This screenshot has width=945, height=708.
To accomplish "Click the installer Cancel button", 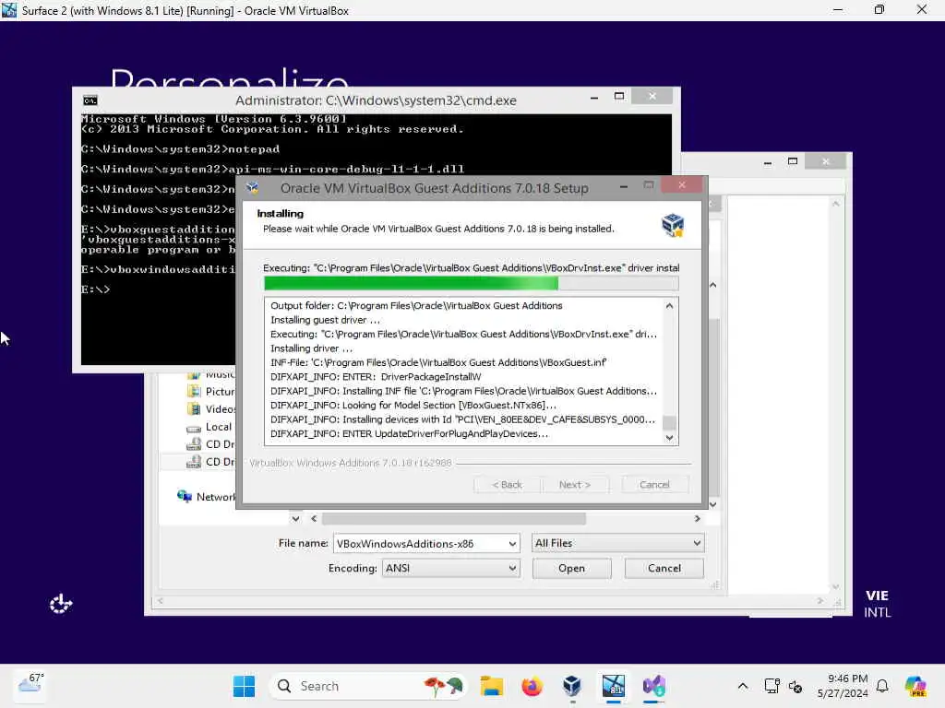I will (654, 485).
